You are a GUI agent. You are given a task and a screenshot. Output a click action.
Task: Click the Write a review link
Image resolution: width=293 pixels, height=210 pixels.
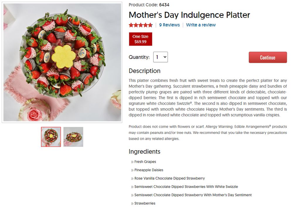click(201, 25)
